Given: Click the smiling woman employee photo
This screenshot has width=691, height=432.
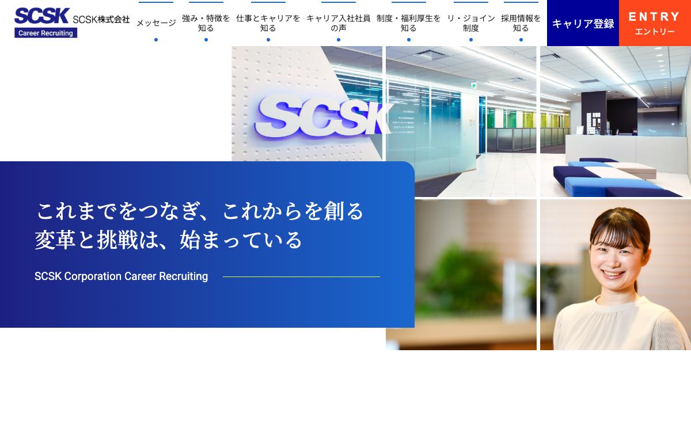Looking at the screenshot, I should 616,275.
